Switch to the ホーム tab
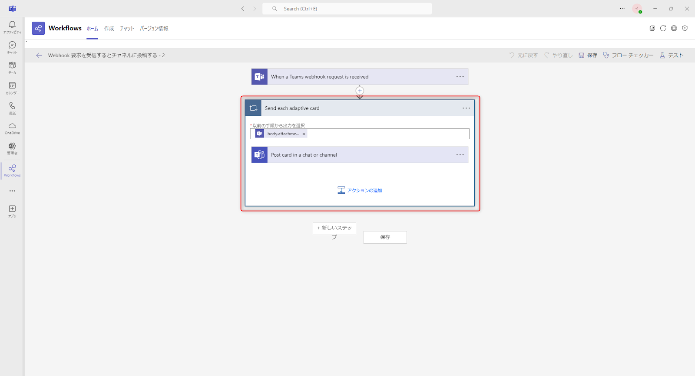 [92, 29]
